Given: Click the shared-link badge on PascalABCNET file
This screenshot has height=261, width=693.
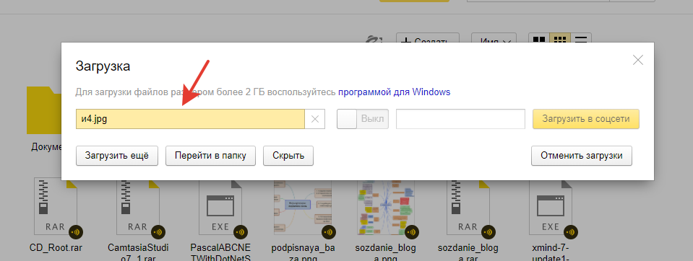Looking at the screenshot, I should (241, 231).
